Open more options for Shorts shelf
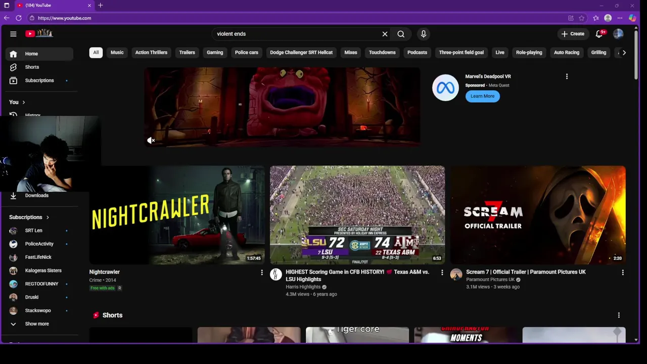The image size is (647, 364). (619, 315)
